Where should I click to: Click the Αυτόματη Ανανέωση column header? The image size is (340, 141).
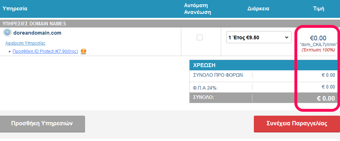pyautogui.click(x=197, y=9)
